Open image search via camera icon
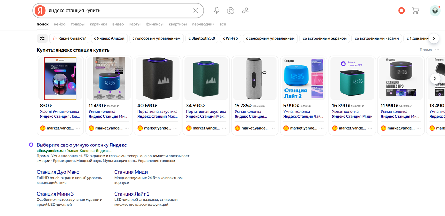 click(231, 11)
